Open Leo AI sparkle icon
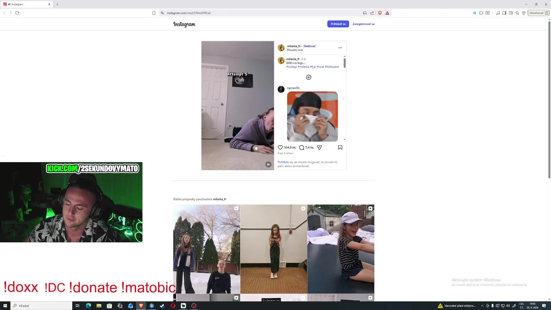Image resolution: width=551 pixels, height=310 pixels. [517, 13]
